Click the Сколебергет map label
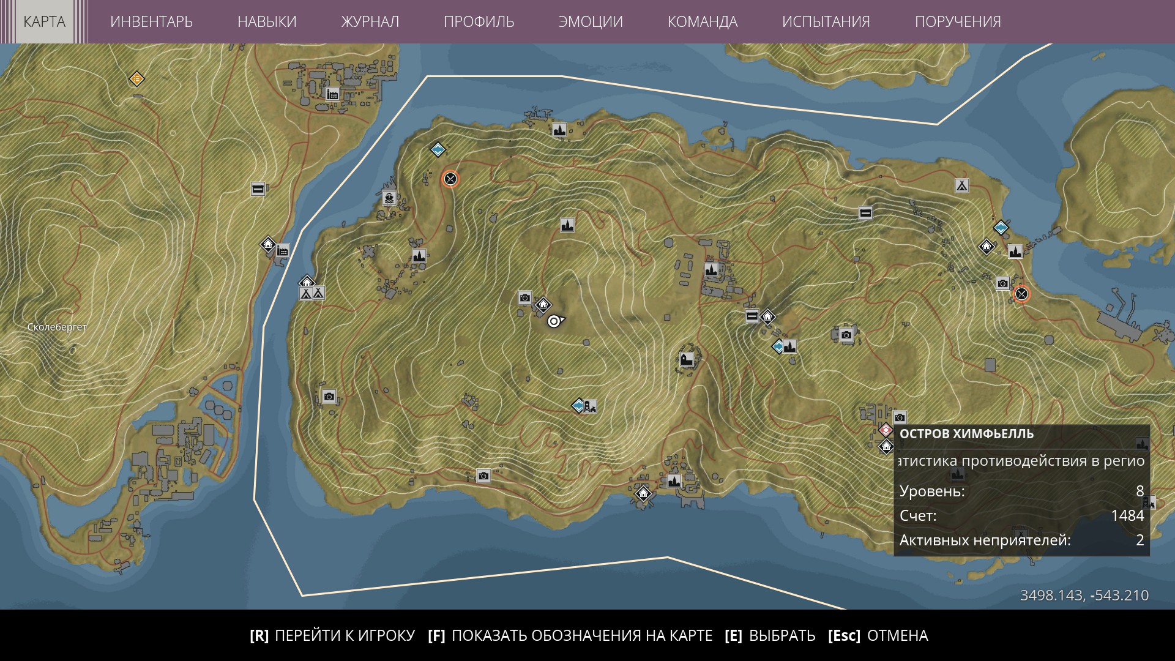This screenshot has height=661, width=1175. [x=57, y=327]
